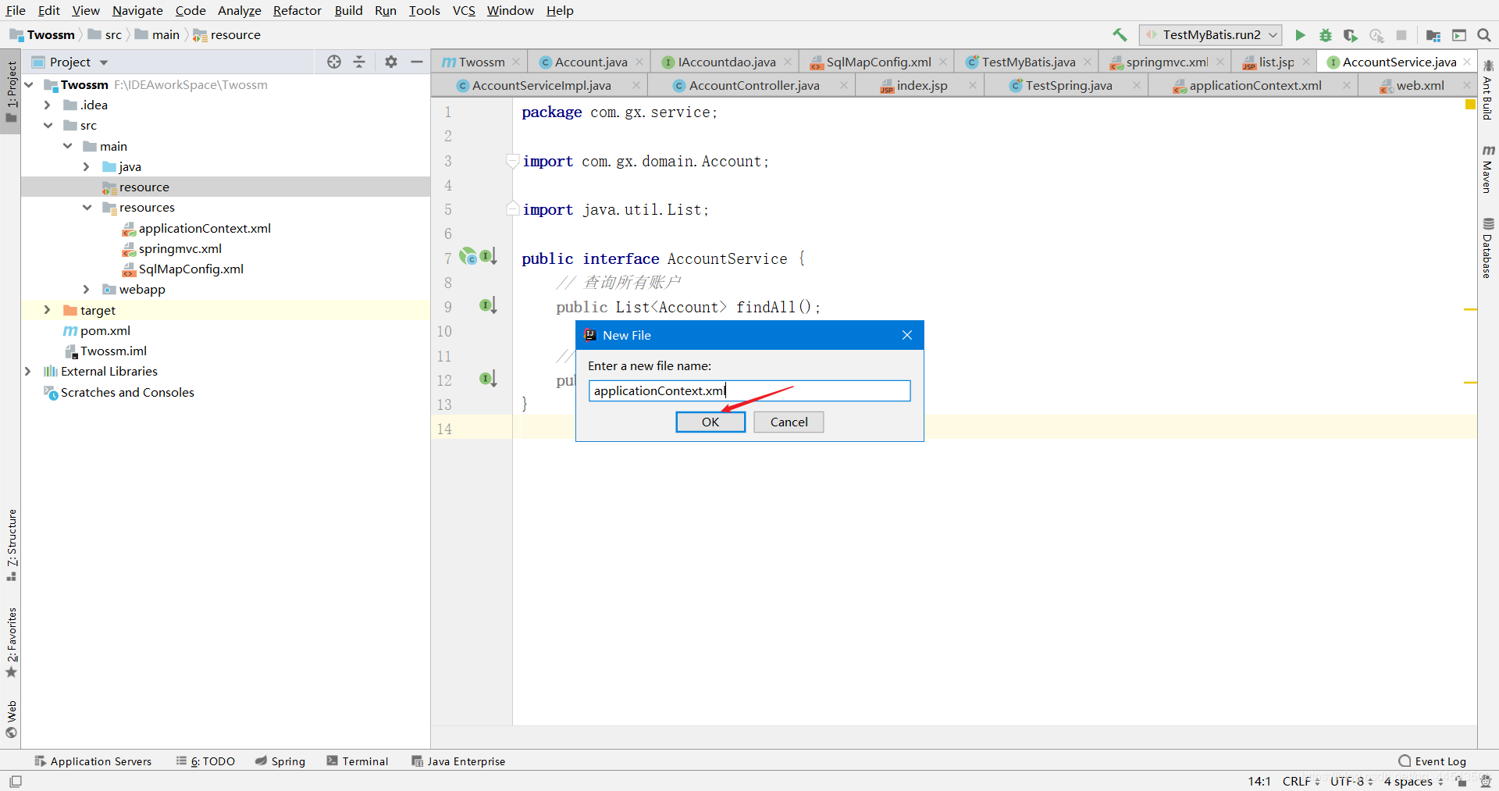Close the New File dialog
Screen dimensions: 1499x791
tap(907, 335)
